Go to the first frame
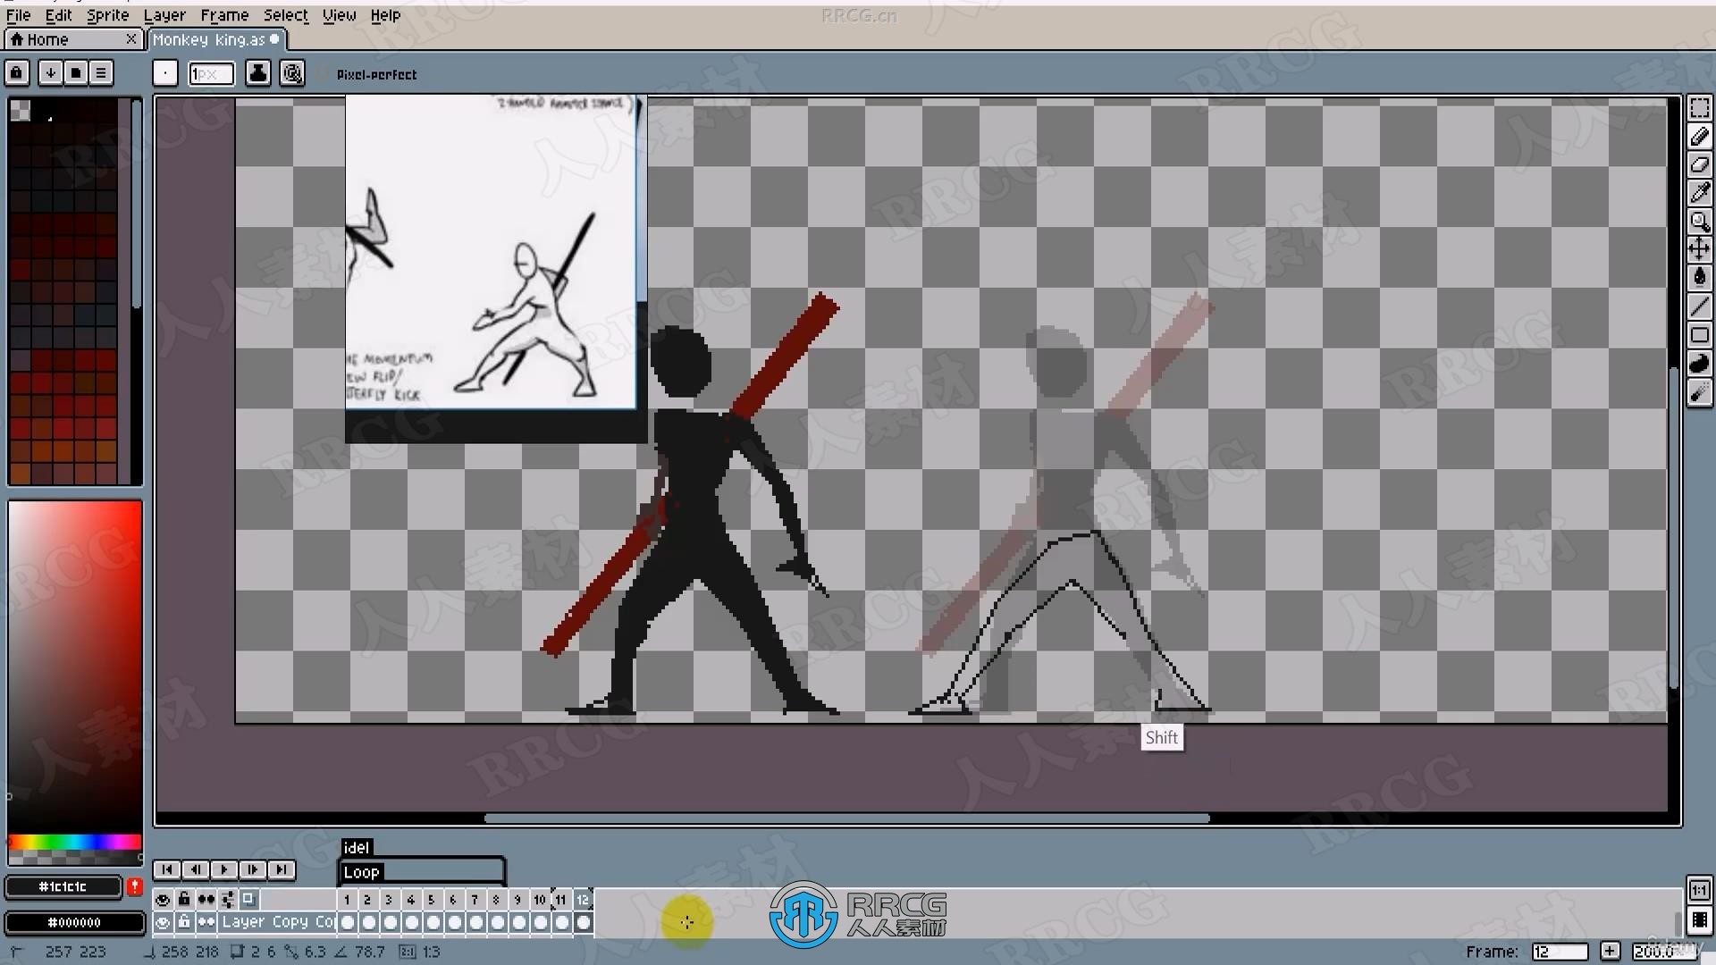1716x965 pixels. 167,869
